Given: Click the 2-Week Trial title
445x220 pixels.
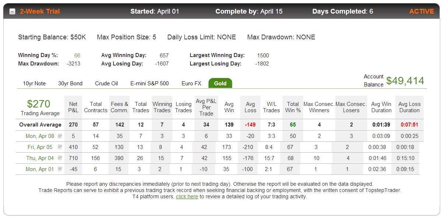Looking at the screenshot, I should tap(40, 11).
